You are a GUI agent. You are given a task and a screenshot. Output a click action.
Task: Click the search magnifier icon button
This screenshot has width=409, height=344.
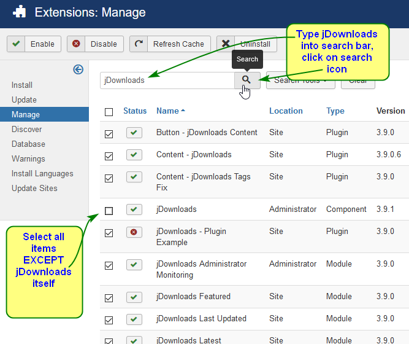pyautogui.click(x=247, y=80)
